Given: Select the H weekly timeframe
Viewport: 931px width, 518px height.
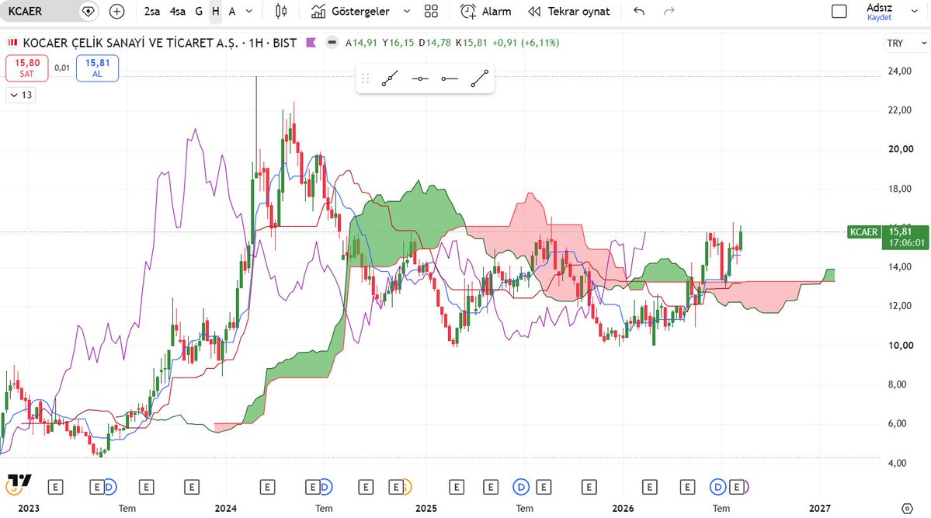Looking at the screenshot, I should coord(216,12).
